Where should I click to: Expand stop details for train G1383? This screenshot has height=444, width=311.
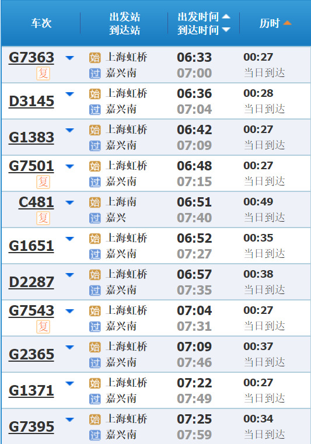[x=69, y=130]
